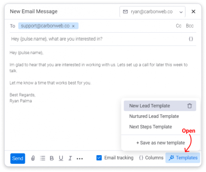This screenshot has width=206, height=172.
Task: Insert a variable into the subject line with braces icon
Action: click(191, 39)
